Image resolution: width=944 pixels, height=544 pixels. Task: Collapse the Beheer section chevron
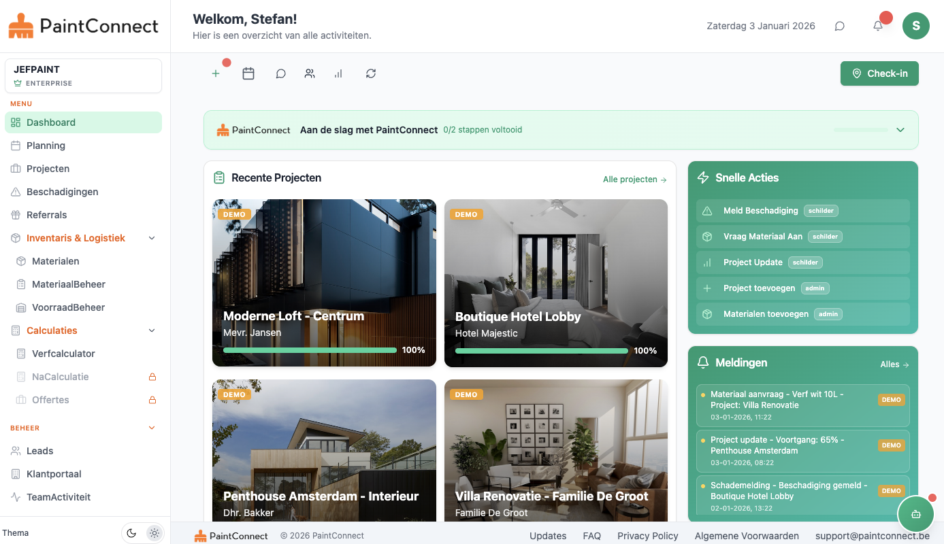pyautogui.click(x=151, y=428)
